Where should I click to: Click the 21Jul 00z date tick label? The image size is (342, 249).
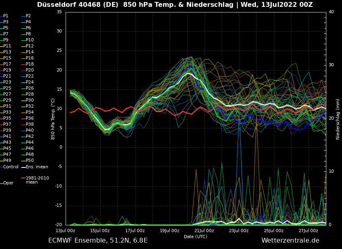click(x=204, y=231)
